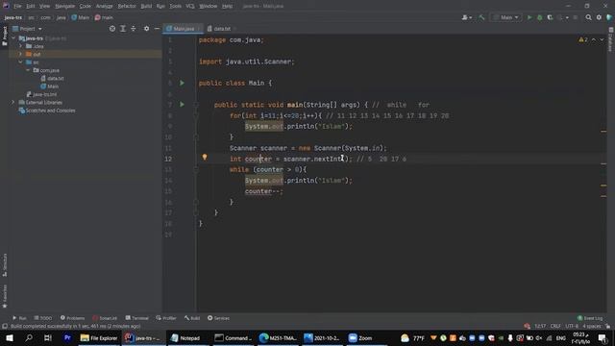Open Search Everywhere magnifier icon
The image size is (615, 346).
tap(588, 17)
